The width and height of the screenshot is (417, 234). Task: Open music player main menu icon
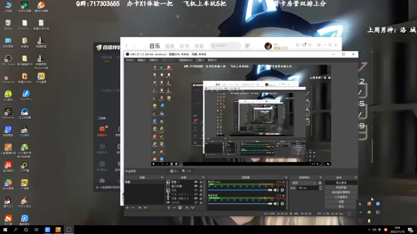310,45
